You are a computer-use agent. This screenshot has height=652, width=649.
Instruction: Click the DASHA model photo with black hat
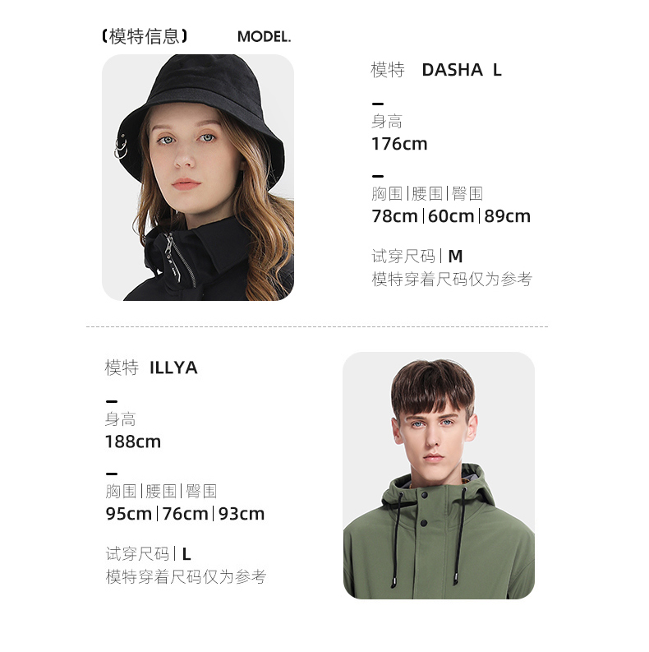click(x=198, y=178)
